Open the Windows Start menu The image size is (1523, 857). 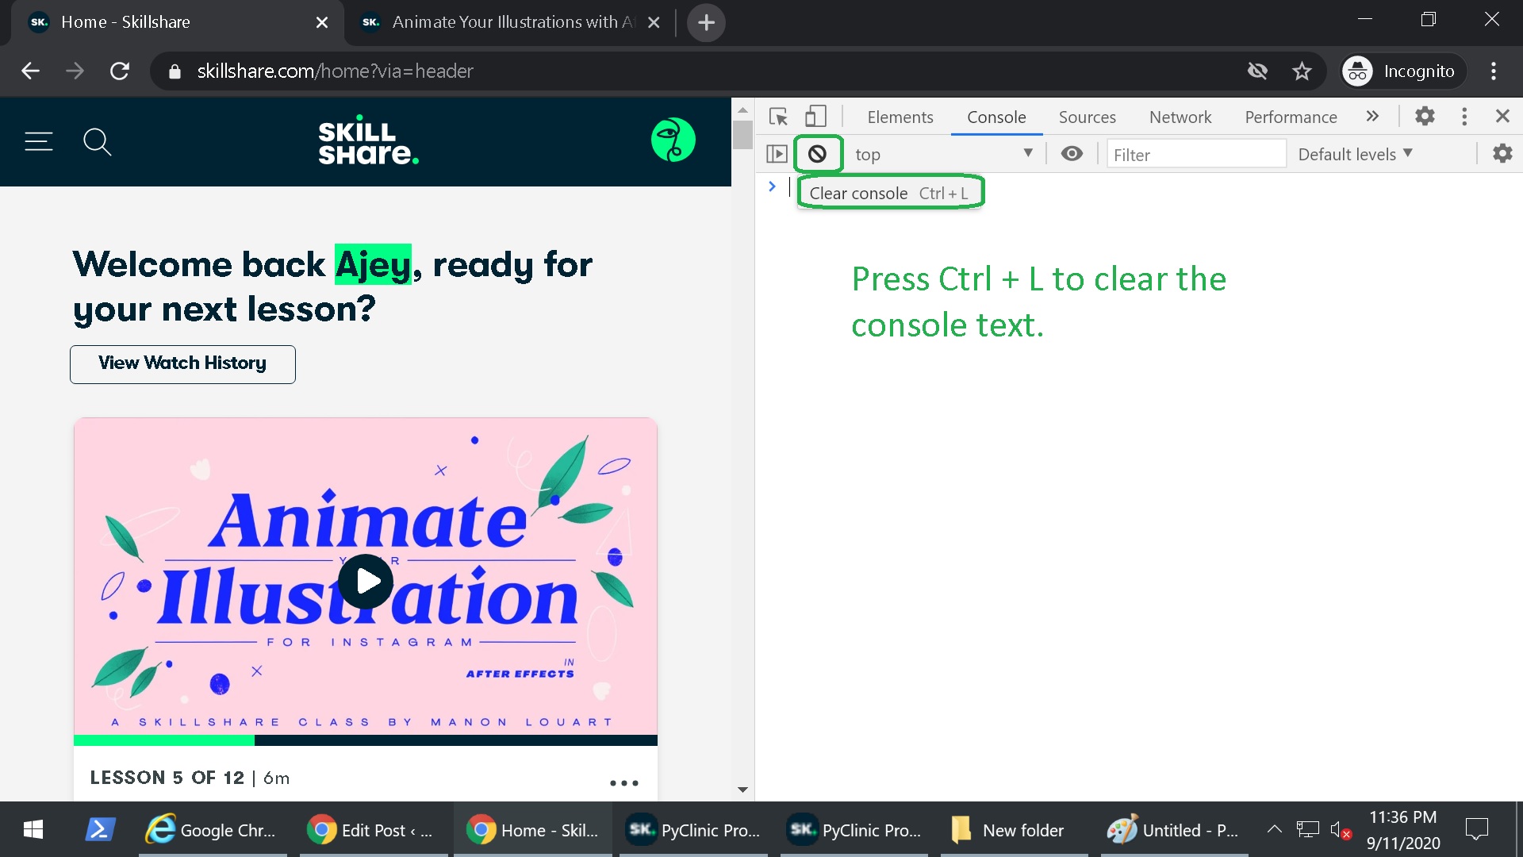tap(33, 830)
